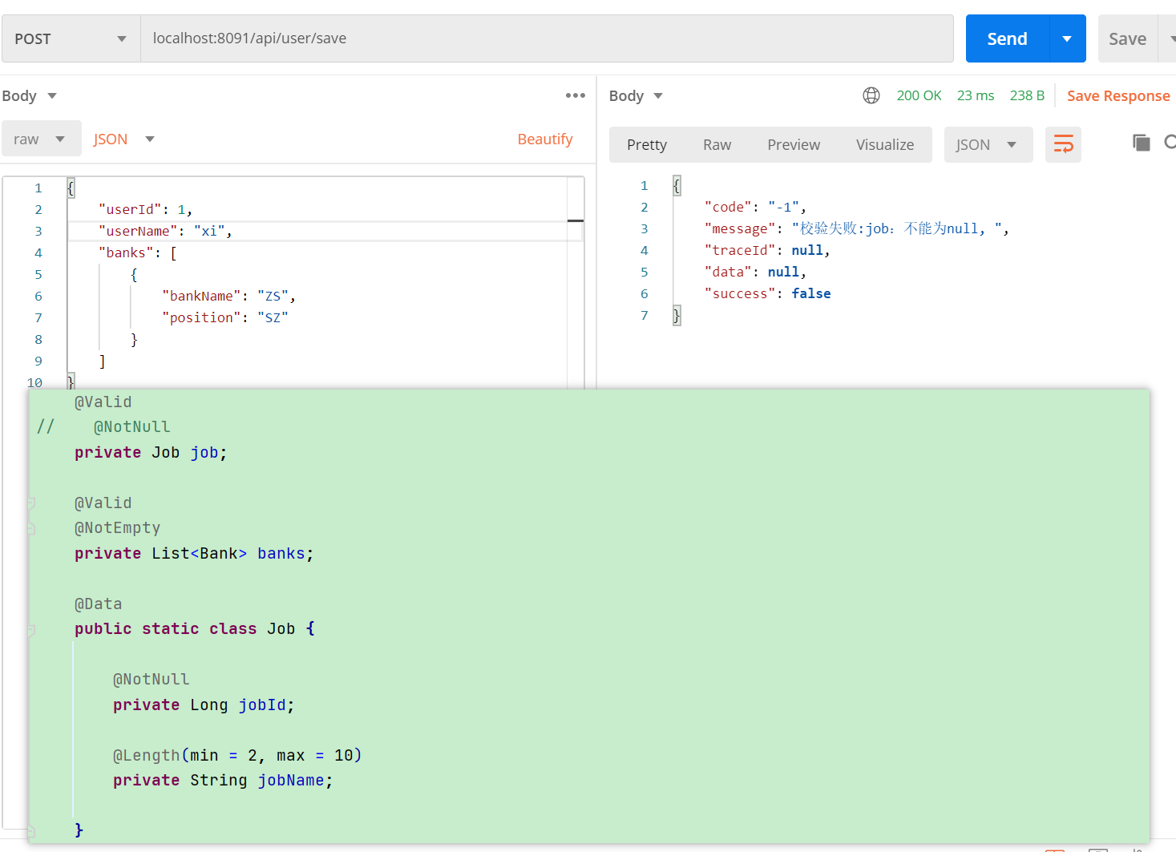Toggle the response line wrap icon
Image resolution: width=1176 pixels, height=852 pixels.
tap(1063, 144)
